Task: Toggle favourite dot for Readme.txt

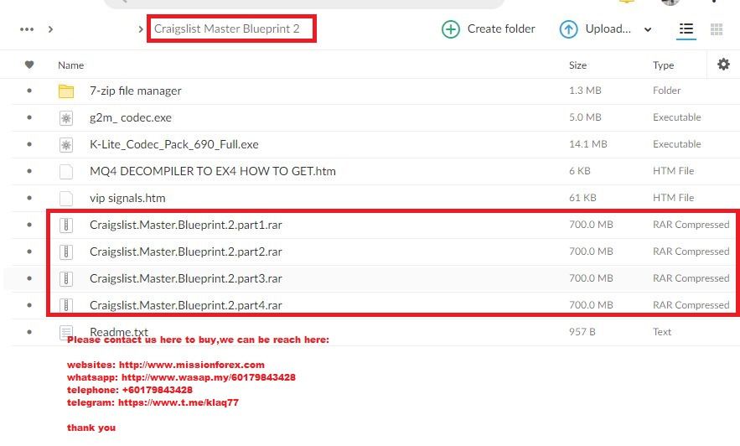Action: pyautogui.click(x=29, y=333)
